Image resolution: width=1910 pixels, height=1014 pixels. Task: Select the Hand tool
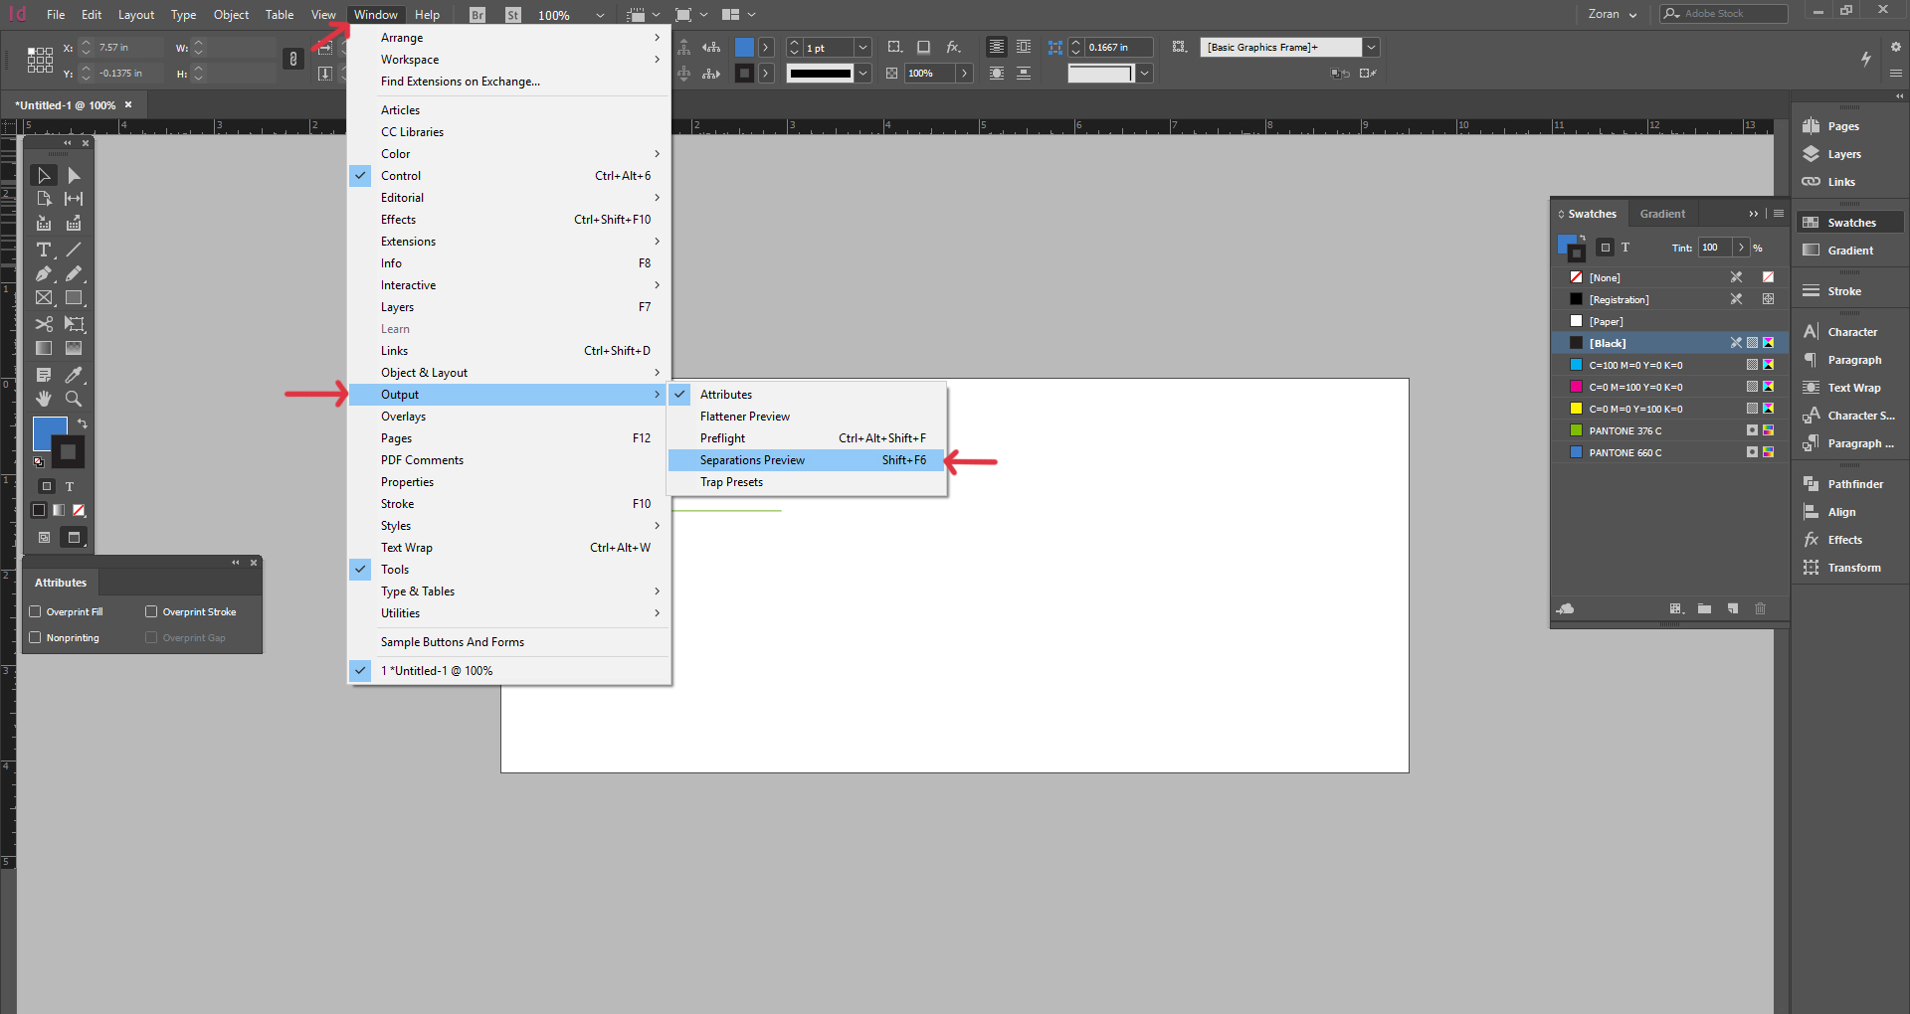43,399
